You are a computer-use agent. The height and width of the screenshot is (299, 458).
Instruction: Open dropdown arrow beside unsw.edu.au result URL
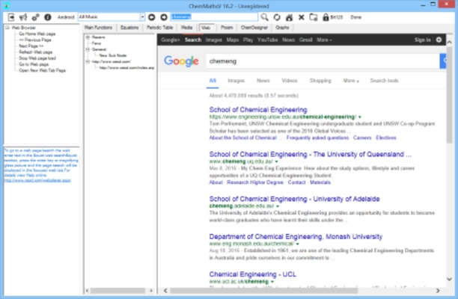[360, 117]
